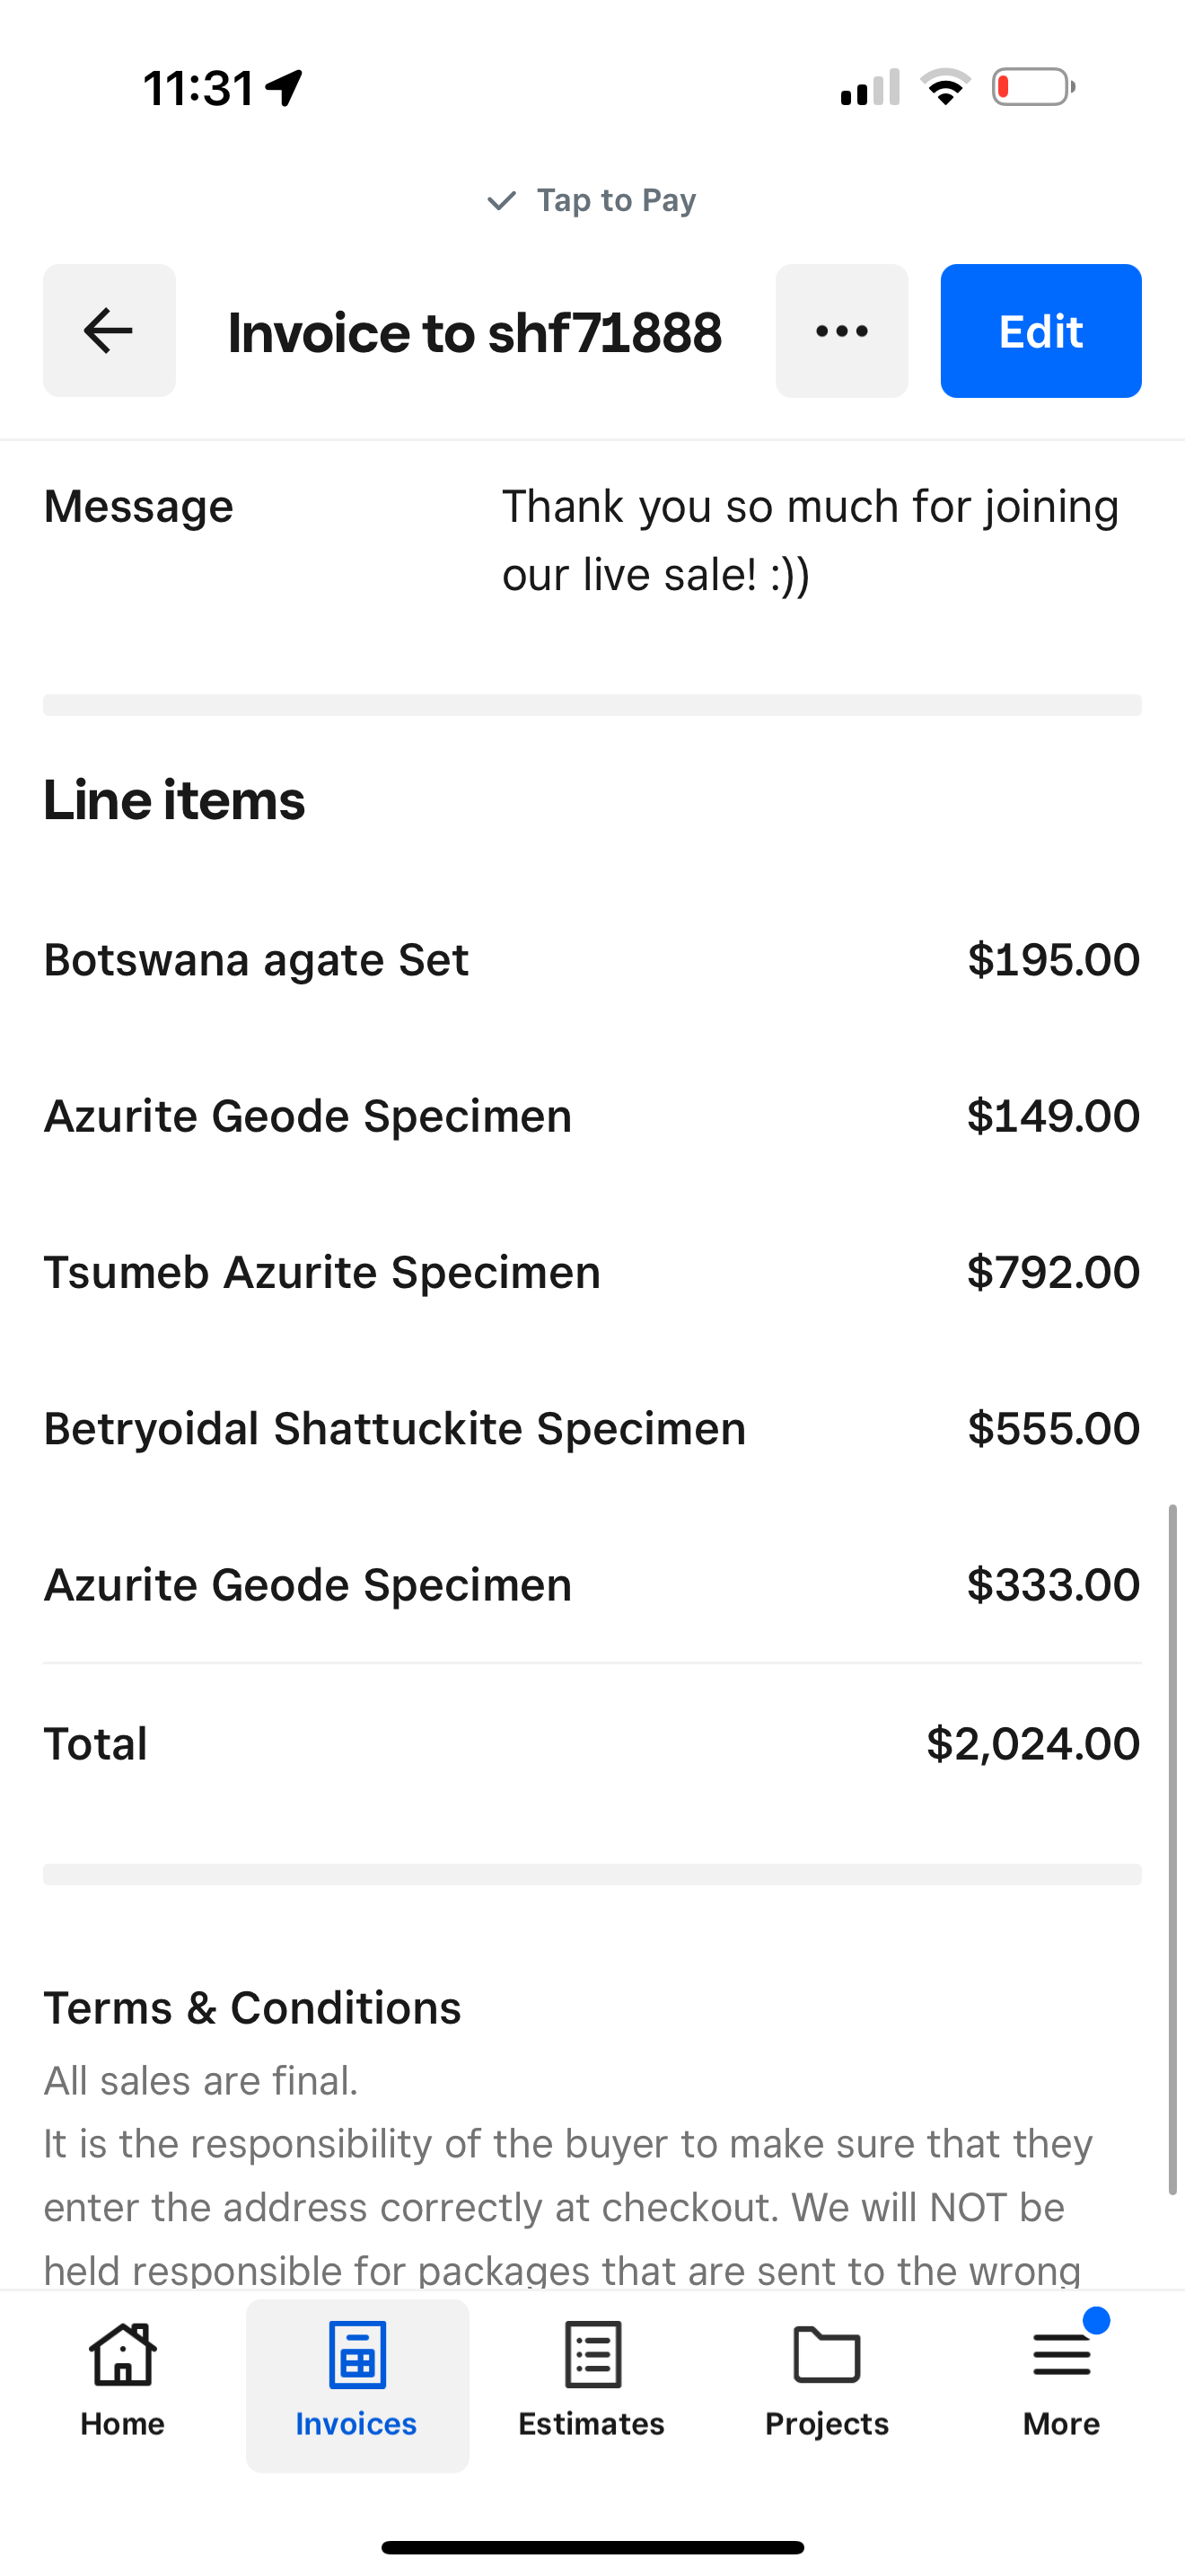
Task: Tap the Invoices icon in bottom bar
Action: [x=356, y=2355]
